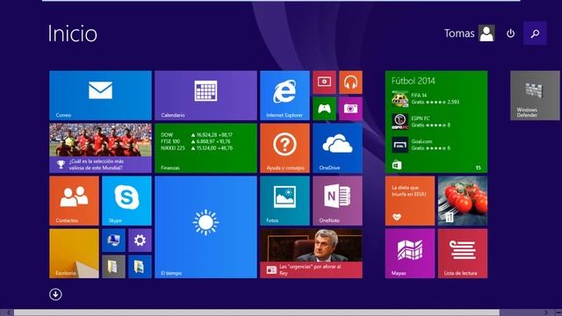Click the search magnifier button
The height and width of the screenshot is (316, 562).
pyautogui.click(x=535, y=33)
